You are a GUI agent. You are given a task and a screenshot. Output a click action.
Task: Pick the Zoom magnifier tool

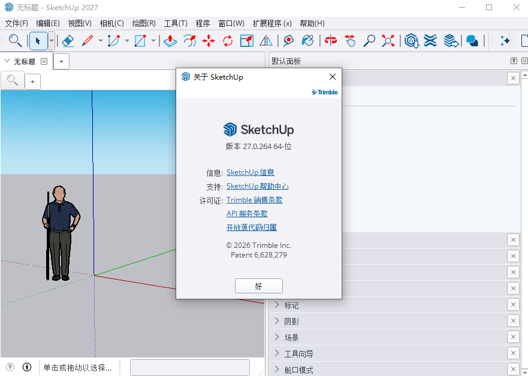pos(369,41)
